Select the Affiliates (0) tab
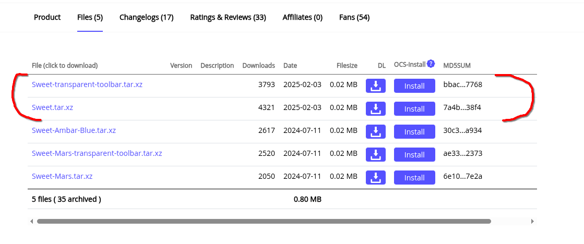Image resolution: width=584 pixels, height=244 pixels. click(x=303, y=17)
